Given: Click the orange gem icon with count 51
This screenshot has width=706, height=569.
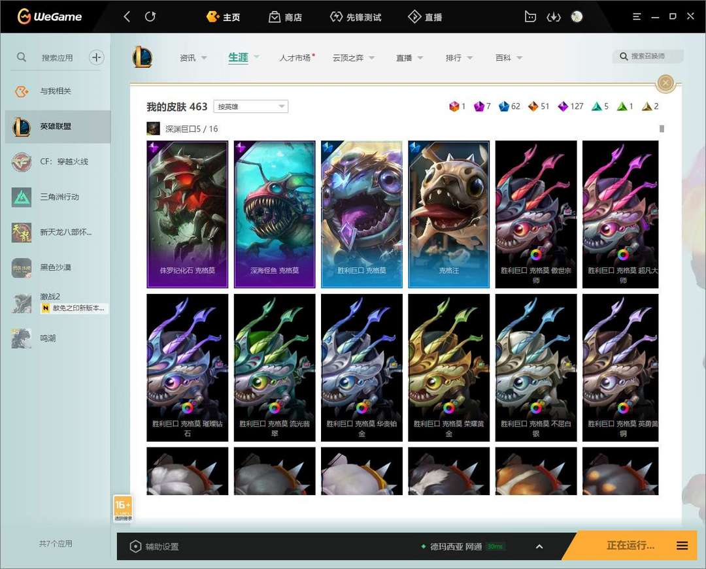Looking at the screenshot, I should tap(533, 106).
